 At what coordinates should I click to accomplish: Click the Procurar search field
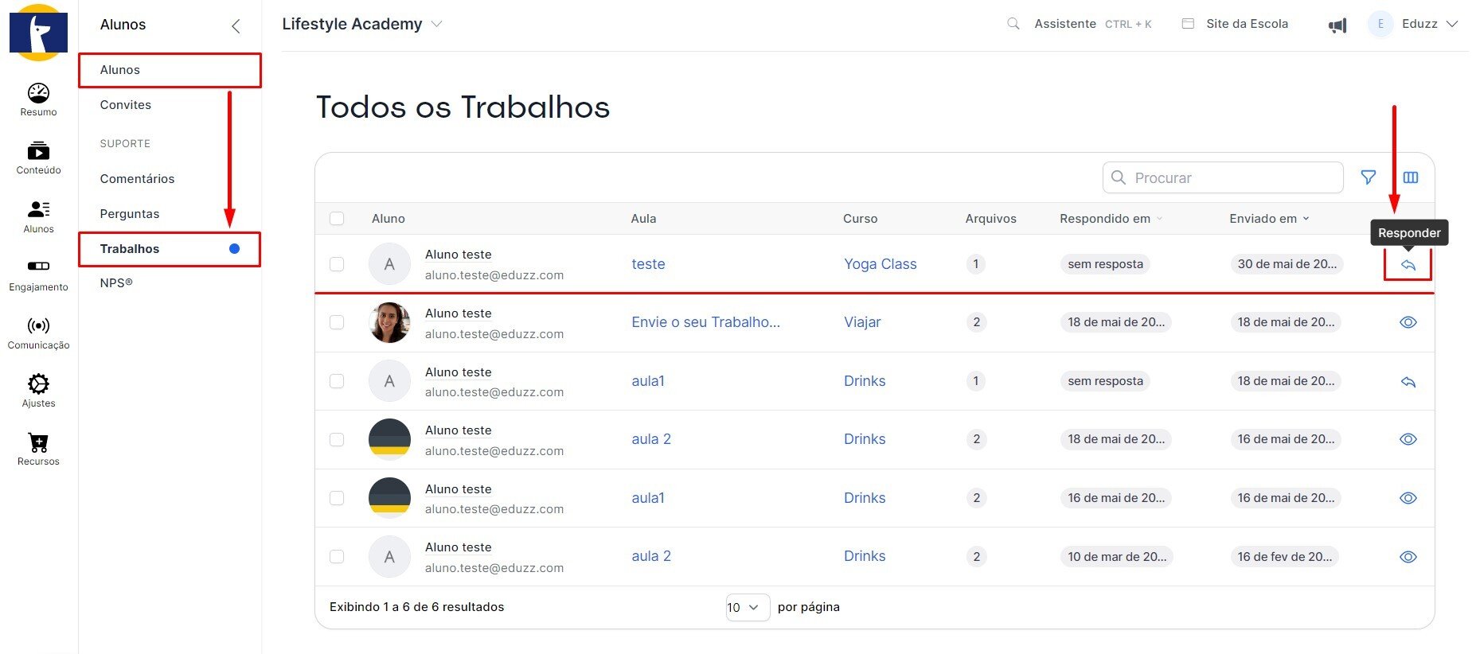tap(1232, 177)
